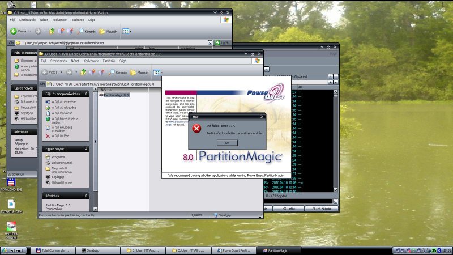Open Kedvencek menu in Setup window

(60, 20)
